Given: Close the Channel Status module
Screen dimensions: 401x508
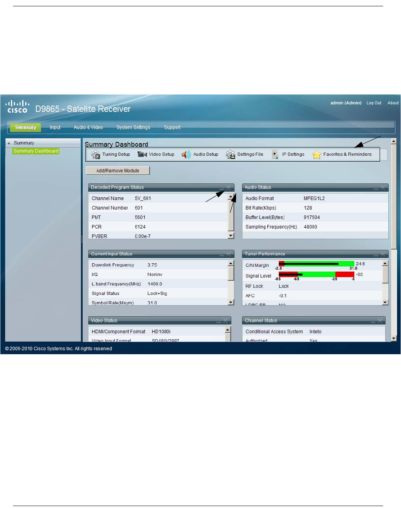Looking at the screenshot, I should coord(380,321).
